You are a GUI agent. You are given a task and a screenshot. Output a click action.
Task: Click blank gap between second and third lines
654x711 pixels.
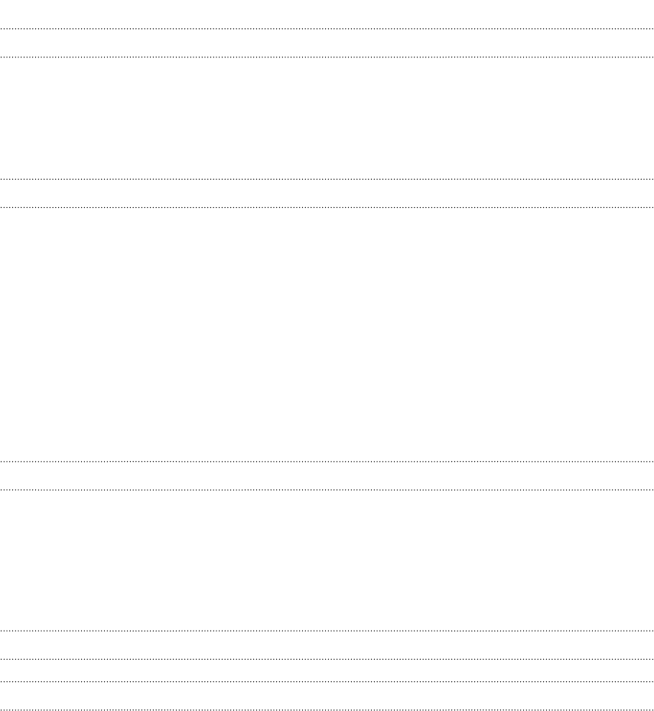(327, 118)
